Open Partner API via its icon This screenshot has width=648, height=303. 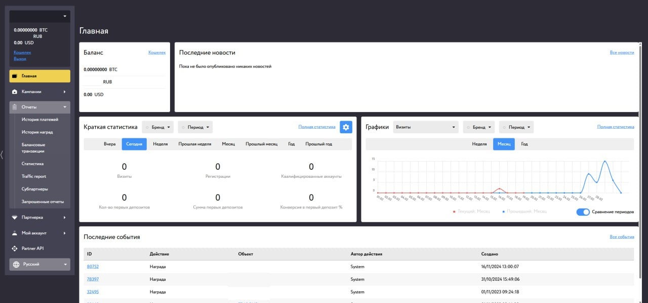[x=15, y=248]
